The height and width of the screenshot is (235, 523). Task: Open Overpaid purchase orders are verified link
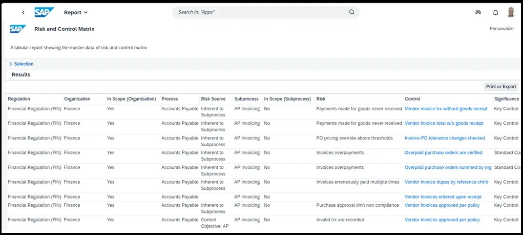443,153
